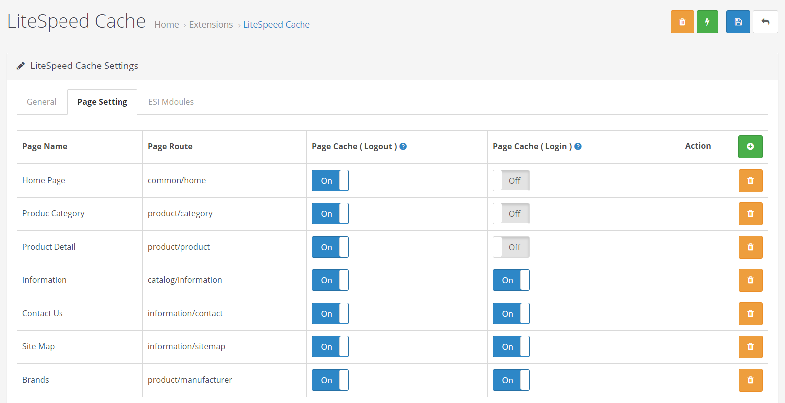Screen dimensions: 785x403
Task: Open help icon next to Page Cache ( Logout )
Action: 403,146
